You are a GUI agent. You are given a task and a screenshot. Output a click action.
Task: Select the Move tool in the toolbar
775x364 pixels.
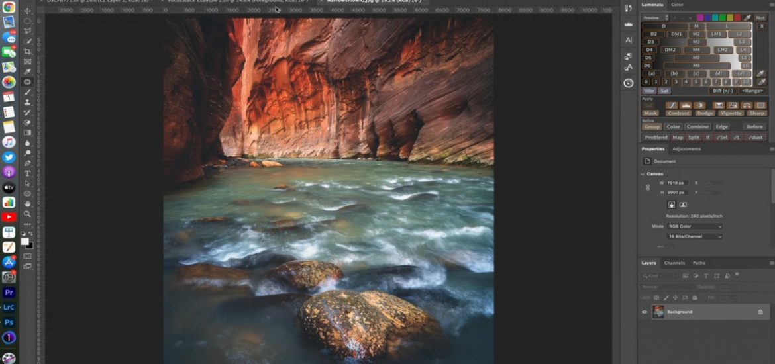tap(27, 11)
